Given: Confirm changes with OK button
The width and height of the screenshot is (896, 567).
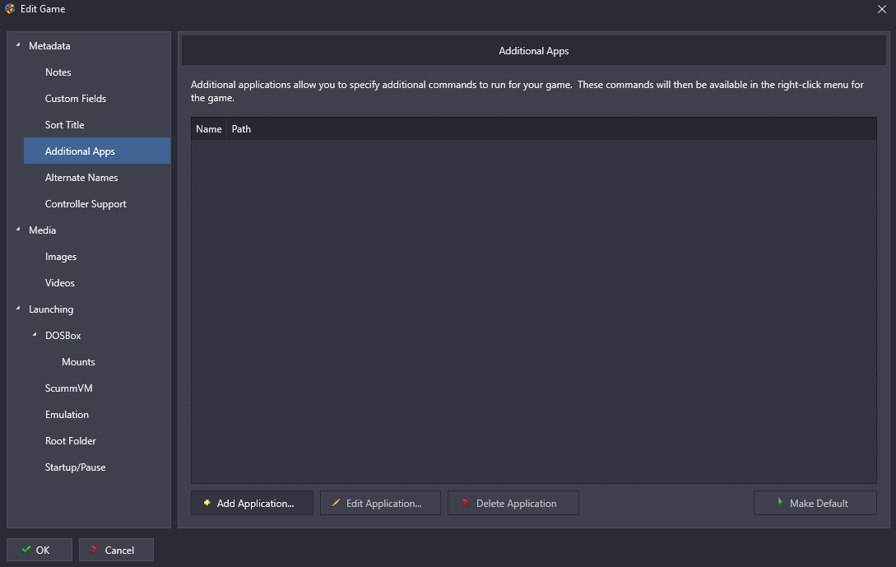Looking at the screenshot, I should pyautogui.click(x=39, y=550).
